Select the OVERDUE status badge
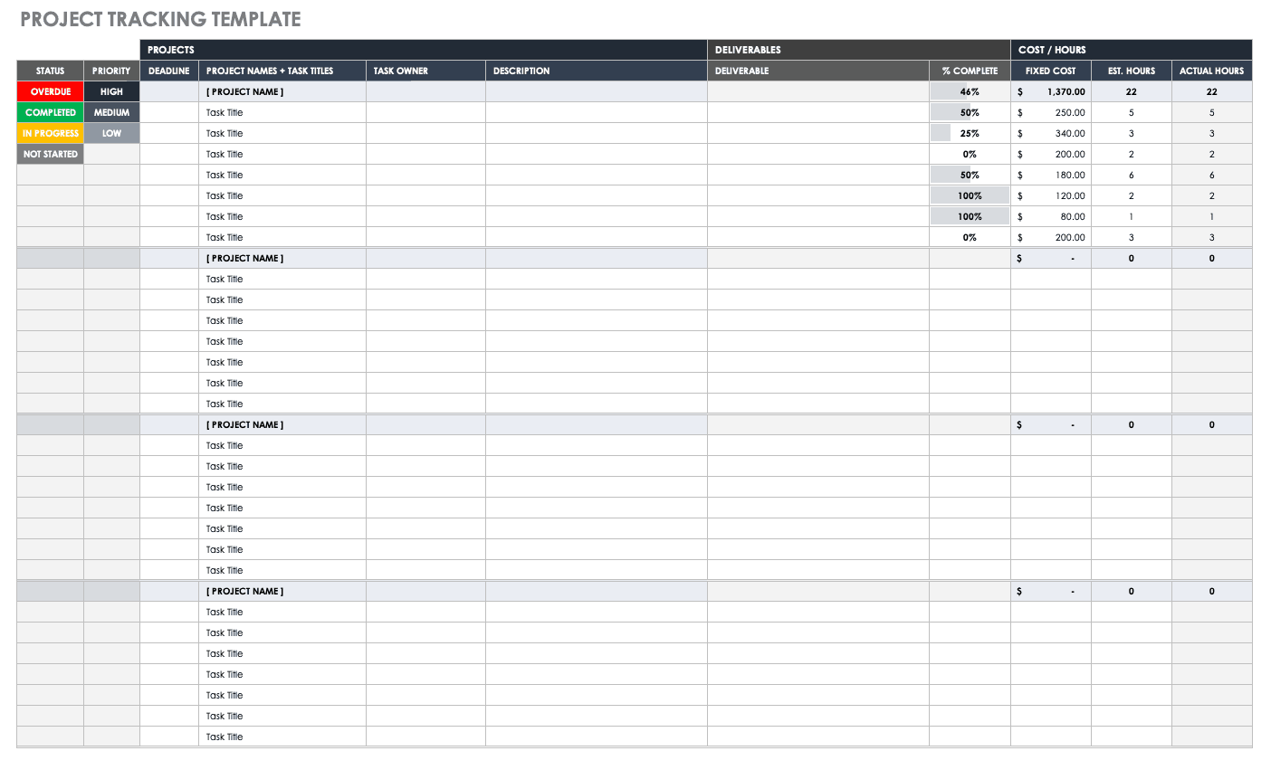The height and width of the screenshot is (770, 1271). tap(50, 91)
